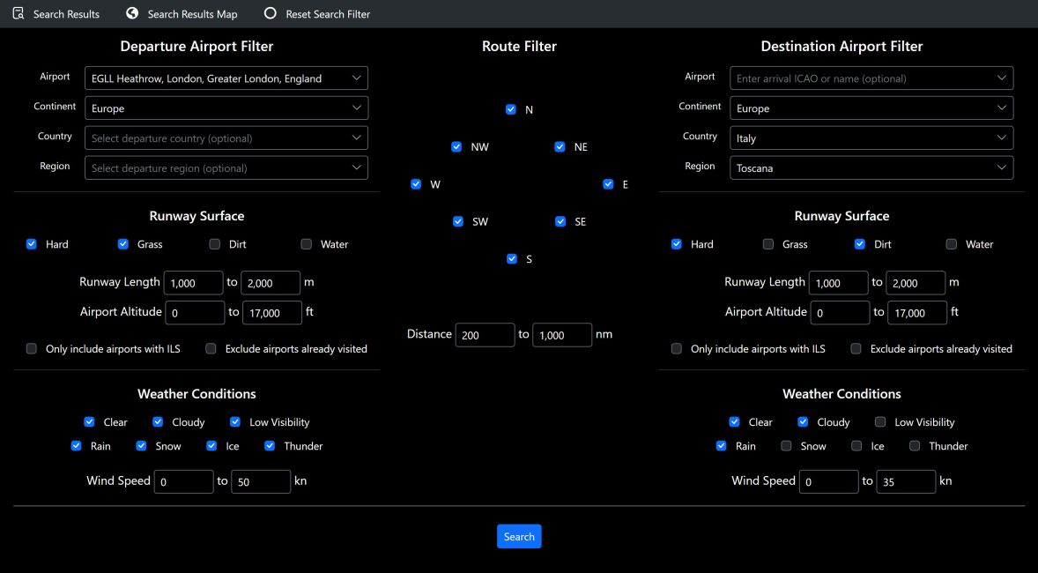The width and height of the screenshot is (1038, 573).
Task: Uncheck the SW route direction checkbox
Action: point(457,221)
